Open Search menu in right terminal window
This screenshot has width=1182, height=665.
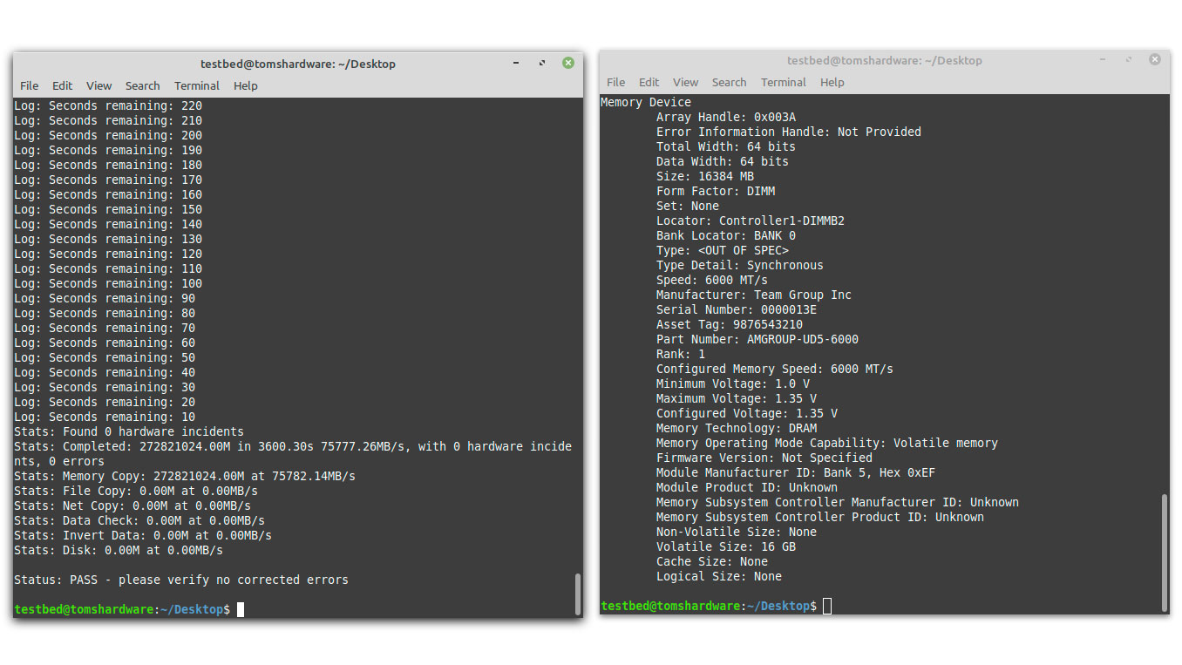(729, 82)
